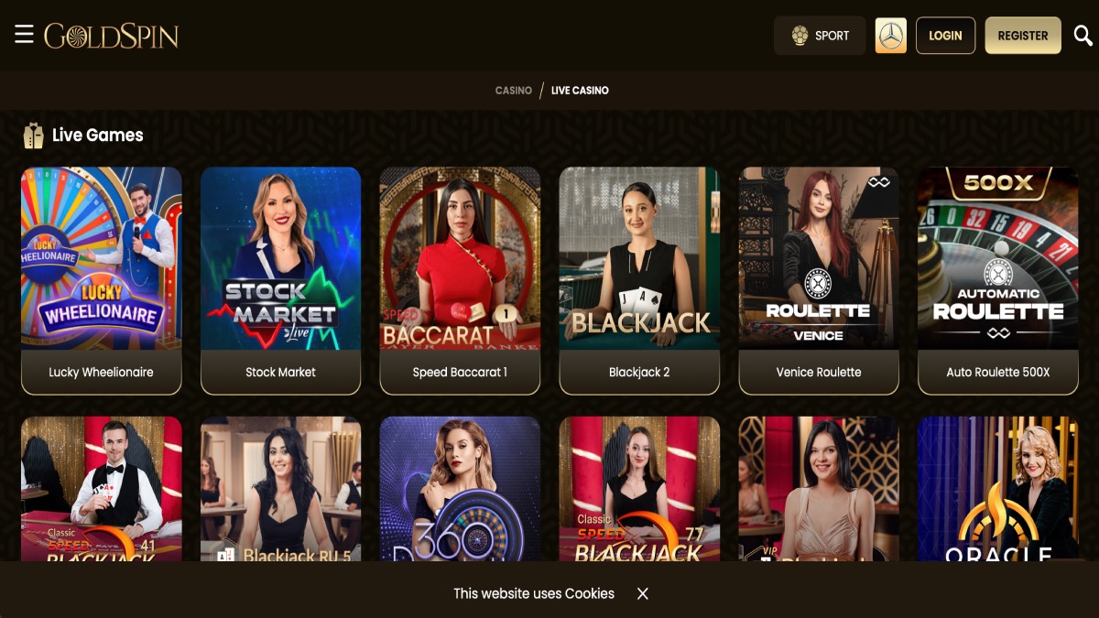This screenshot has height=618, width=1099.
Task: Go to CASINO breadcrumb link
Action: pyautogui.click(x=514, y=91)
